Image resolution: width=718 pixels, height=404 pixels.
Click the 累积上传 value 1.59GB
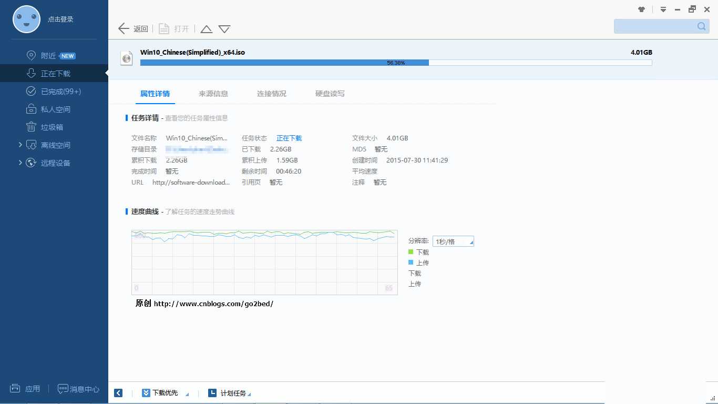(x=287, y=160)
